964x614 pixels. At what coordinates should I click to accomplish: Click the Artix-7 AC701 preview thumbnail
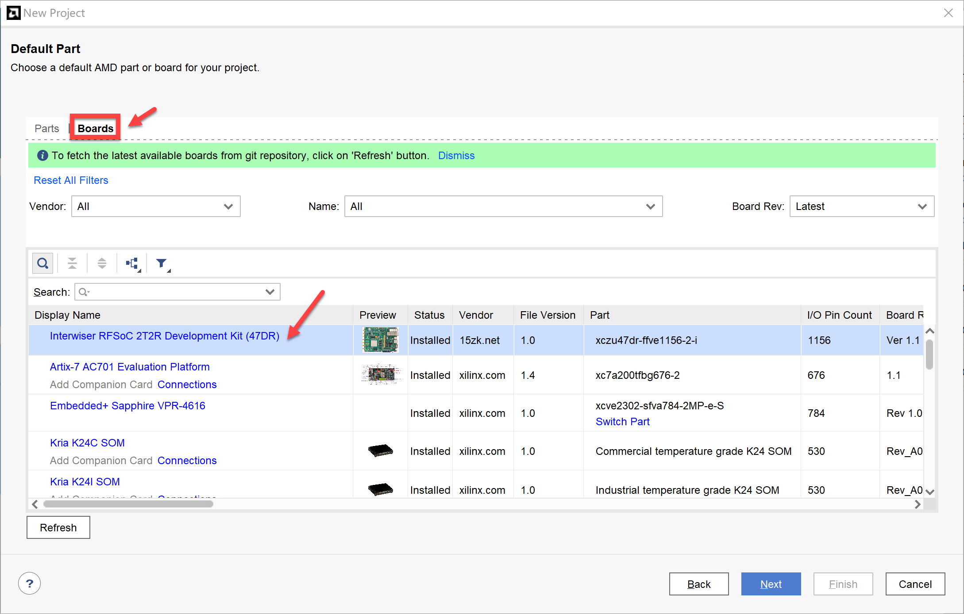point(381,374)
